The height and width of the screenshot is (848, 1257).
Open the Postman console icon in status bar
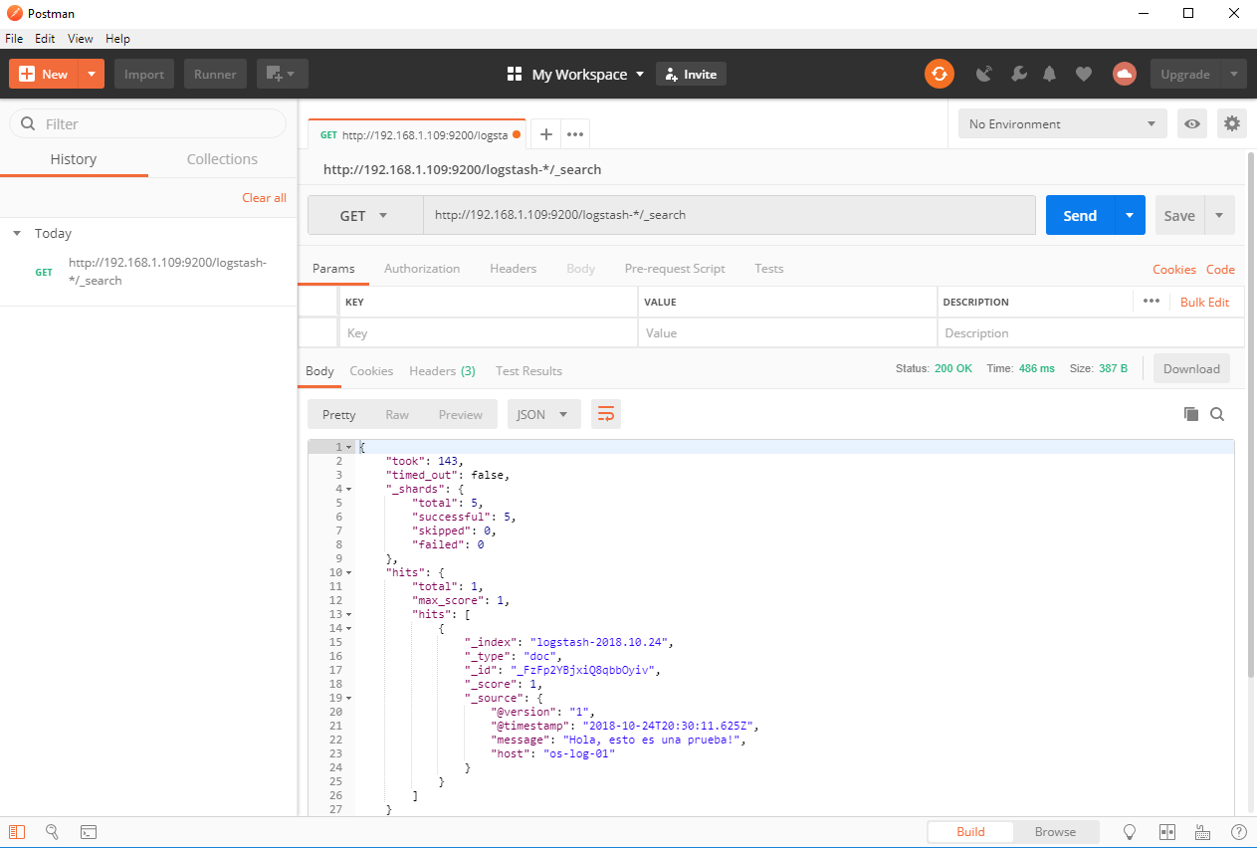pos(89,832)
